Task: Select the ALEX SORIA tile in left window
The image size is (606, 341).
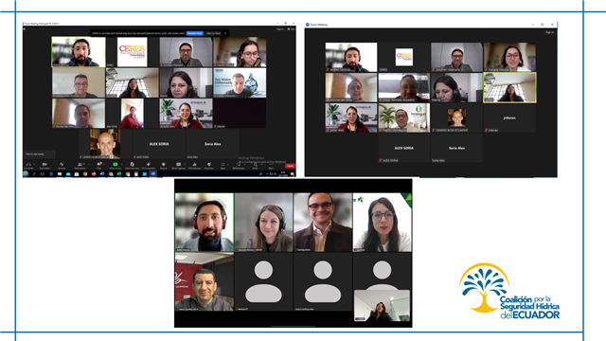Action: pos(159,144)
